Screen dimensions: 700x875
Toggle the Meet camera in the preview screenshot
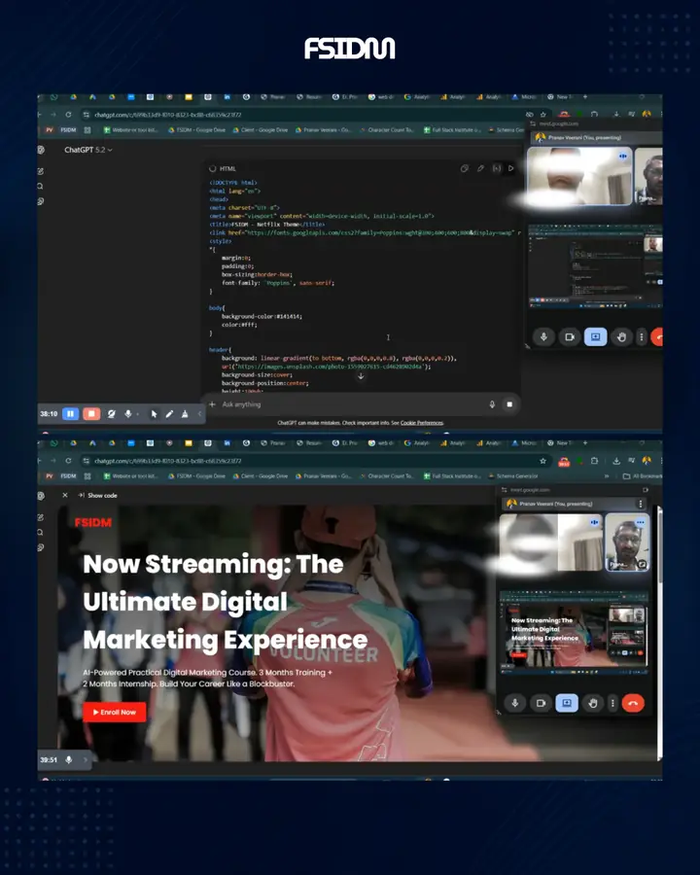coord(541,703)
